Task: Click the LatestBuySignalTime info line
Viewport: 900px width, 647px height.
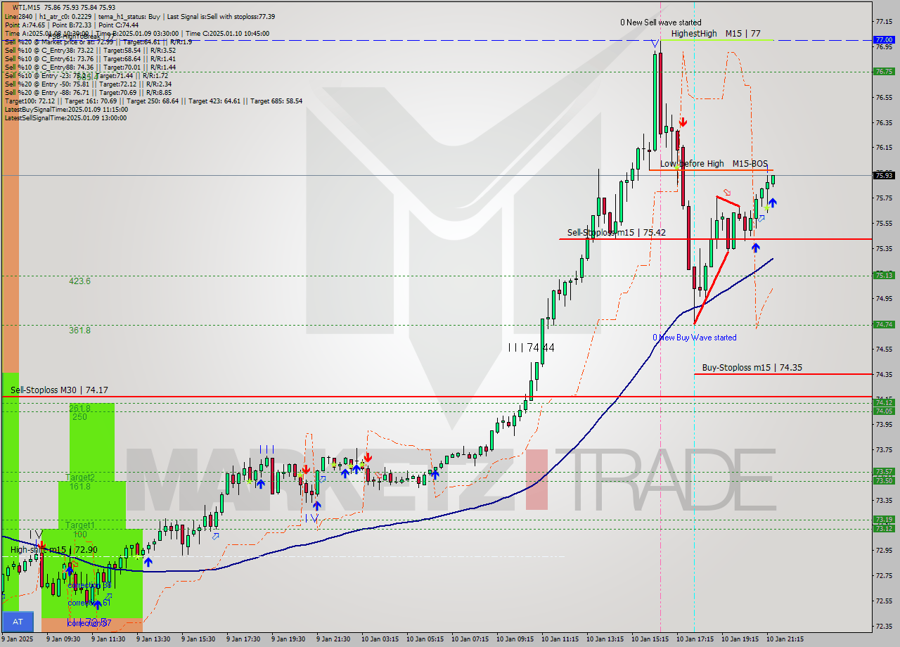Action: [x=66, y=110]
